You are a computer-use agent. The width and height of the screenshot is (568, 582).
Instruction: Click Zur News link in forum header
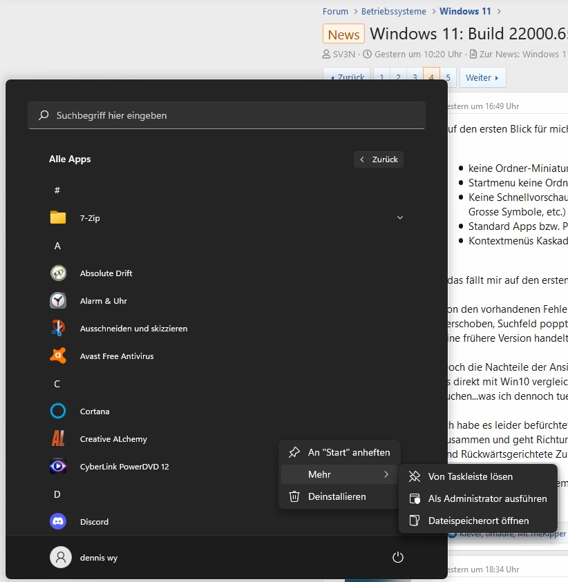pos(522,54)
